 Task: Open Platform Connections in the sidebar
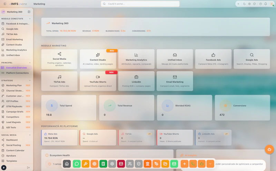pos(16,73)
